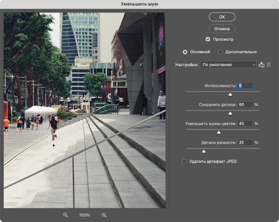Click the save preset icon next to settings
The height and width of the screenshot is (222, 279).
click(262, 65)
